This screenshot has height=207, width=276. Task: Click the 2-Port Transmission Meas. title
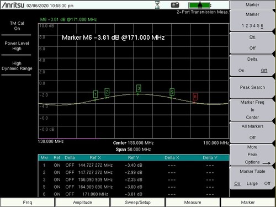point(203,12)
